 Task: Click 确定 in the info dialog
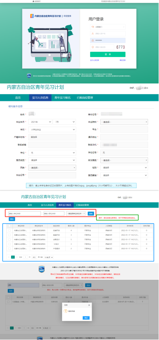click(86, 318)
